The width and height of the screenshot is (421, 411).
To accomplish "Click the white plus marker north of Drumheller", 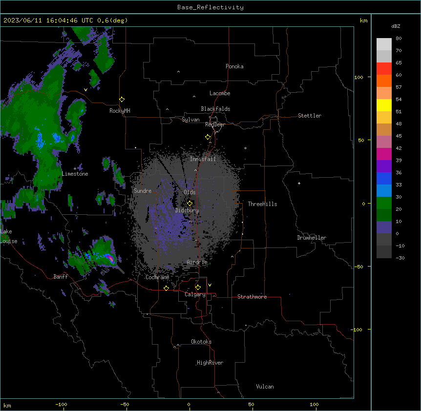I will pyautogui.click(x=299, y=183).
